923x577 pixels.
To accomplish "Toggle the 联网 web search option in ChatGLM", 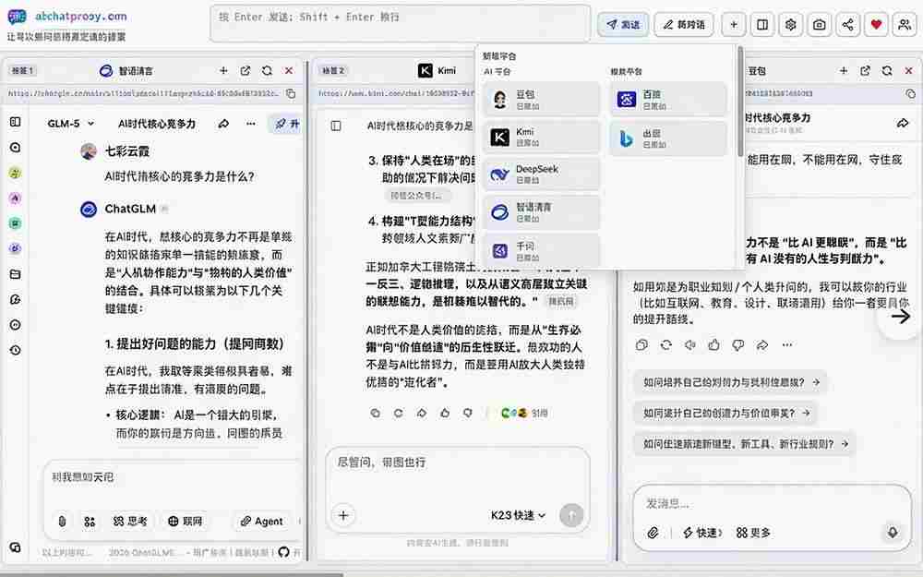I will [x=185, y=521].
